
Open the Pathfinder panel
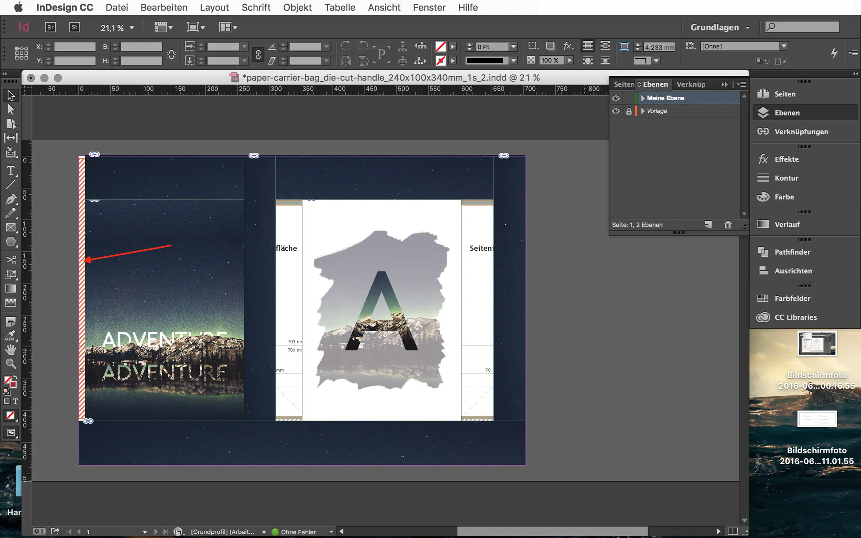point(792,252)
